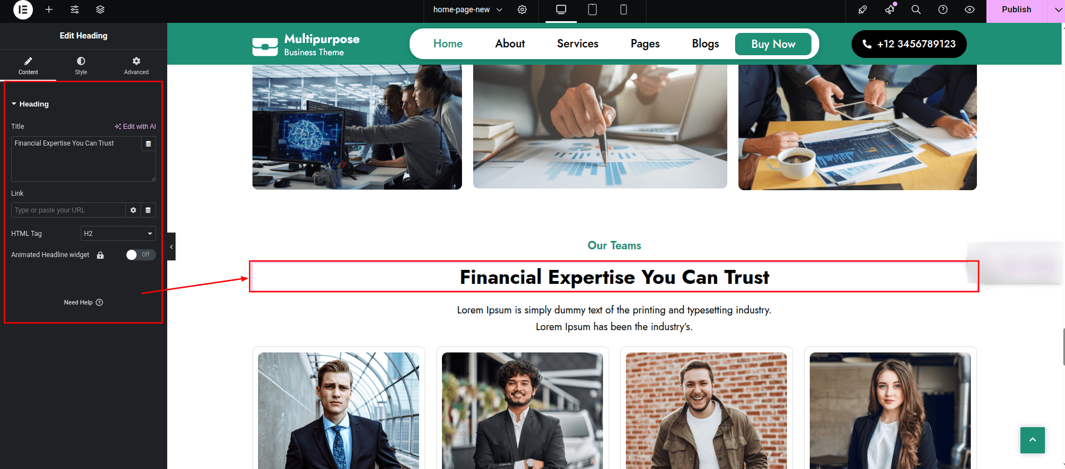Viewport: 1065px width, 469px height.
Task: Open the help question mark icon
Action: click(943, 9)
